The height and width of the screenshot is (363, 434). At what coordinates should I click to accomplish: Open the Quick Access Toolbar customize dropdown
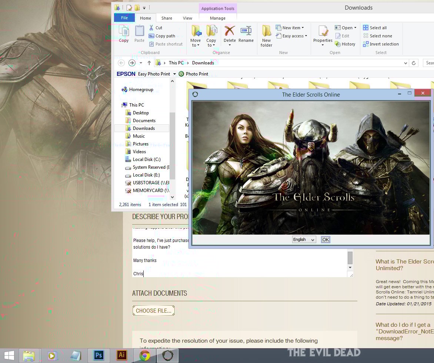(144, 8)
